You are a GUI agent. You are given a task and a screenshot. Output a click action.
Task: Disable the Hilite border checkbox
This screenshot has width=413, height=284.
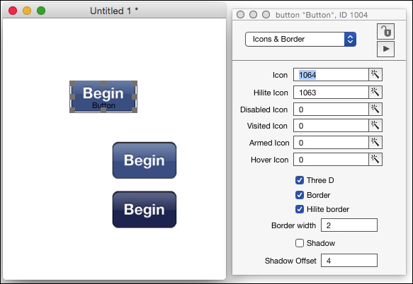click(x=300, y=209)
